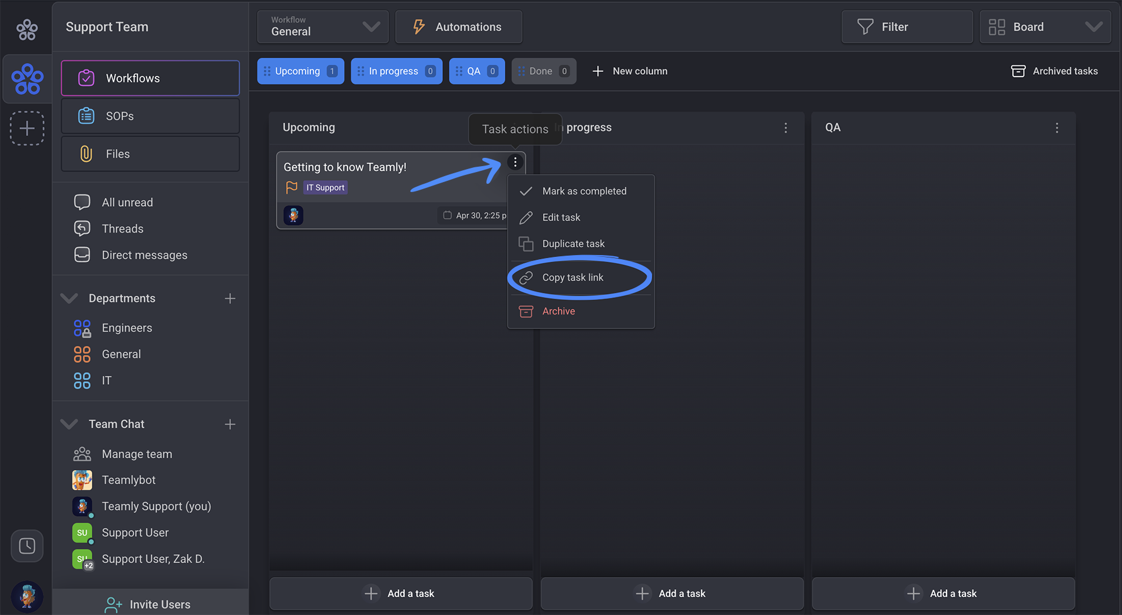Screen dimensions: 1122x615
Task: Select the active blue workspace flower icon
Action: click(27, 79)
